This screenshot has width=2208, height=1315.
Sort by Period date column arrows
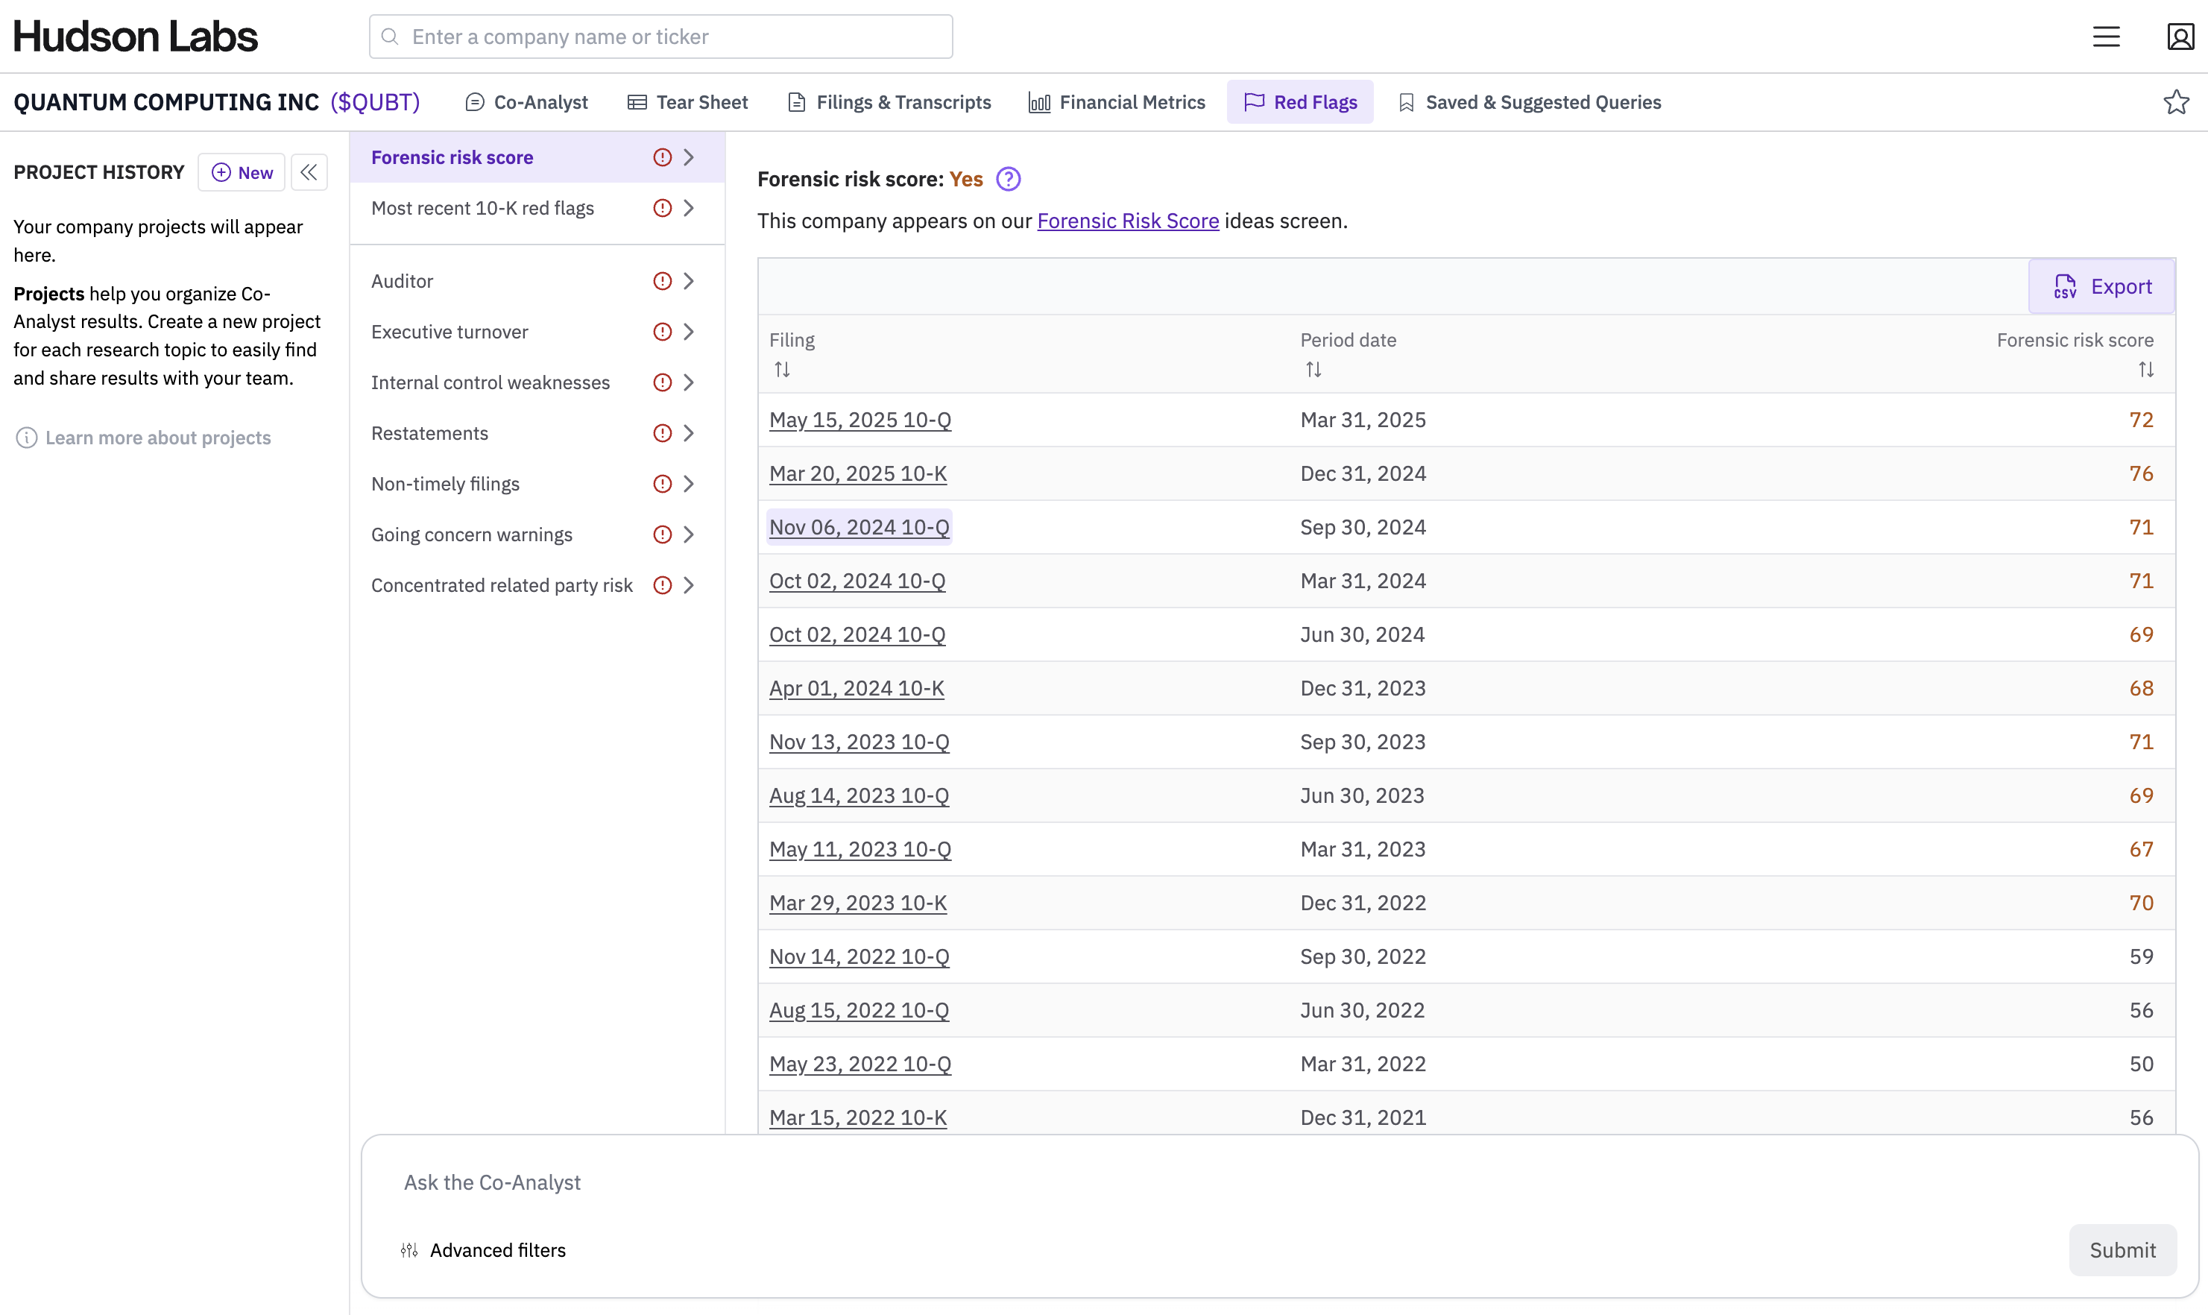pyautogui.click(x=1313, y=370)
